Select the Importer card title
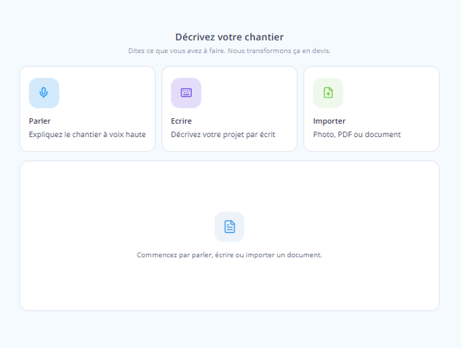The width and height of the screenshot is (461, 348). [x=329, y=121]
